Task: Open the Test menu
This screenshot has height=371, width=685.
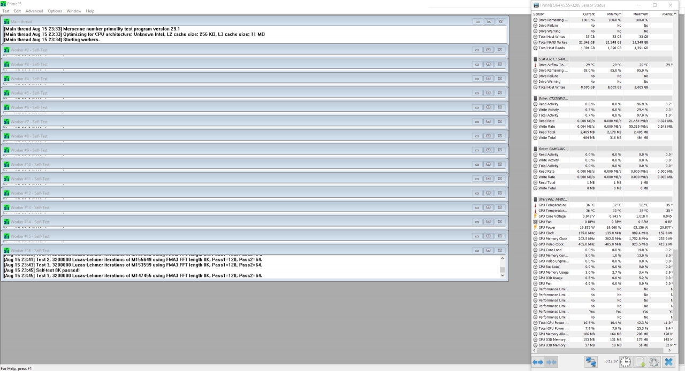Action: (6, 11)
